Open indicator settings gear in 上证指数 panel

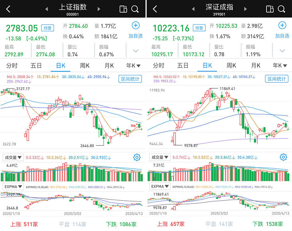137,157
